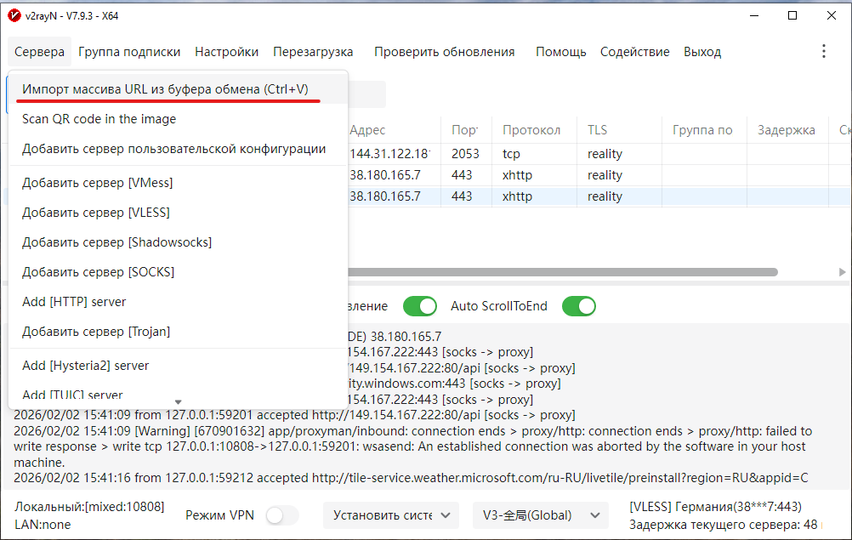
Task: Click the v2rayN app logo icon
Action: click(x=14, y=16)
